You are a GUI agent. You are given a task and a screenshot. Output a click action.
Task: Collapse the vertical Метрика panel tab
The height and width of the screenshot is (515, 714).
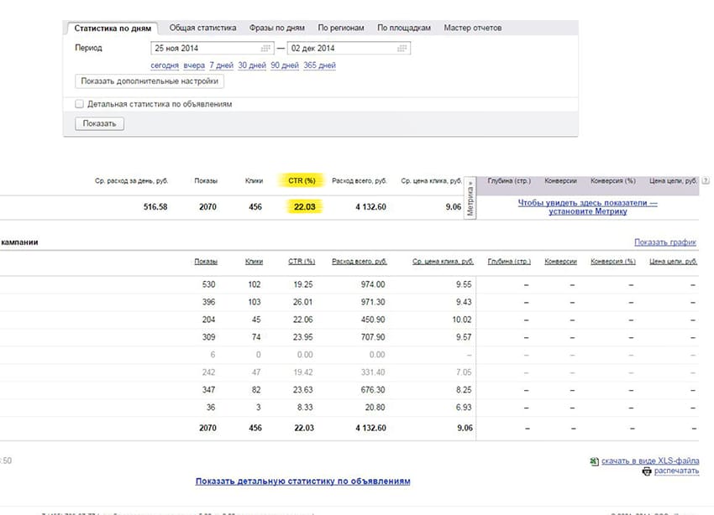tap(470, 198)
